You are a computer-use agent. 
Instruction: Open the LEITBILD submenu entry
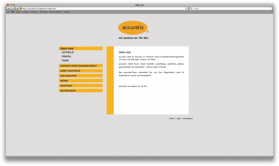(x=68, y=52)
